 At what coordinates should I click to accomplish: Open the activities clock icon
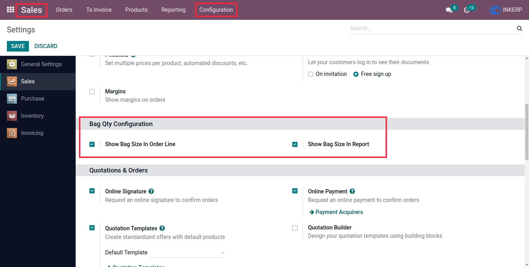tap(467, 10)
